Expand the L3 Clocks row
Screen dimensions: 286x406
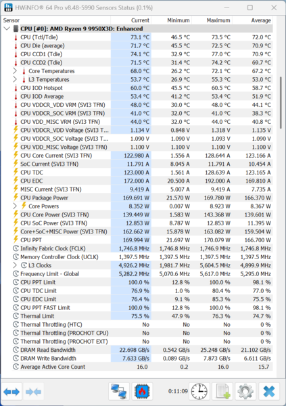click(15, 265)
